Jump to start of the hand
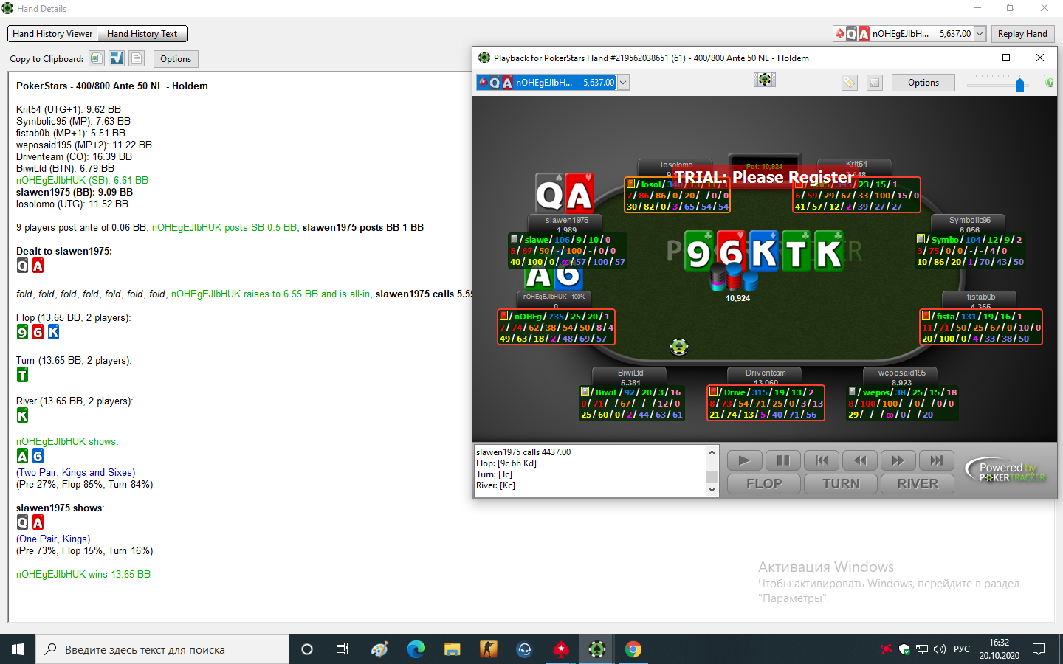 pyautogui.click(x=822, y=460)
